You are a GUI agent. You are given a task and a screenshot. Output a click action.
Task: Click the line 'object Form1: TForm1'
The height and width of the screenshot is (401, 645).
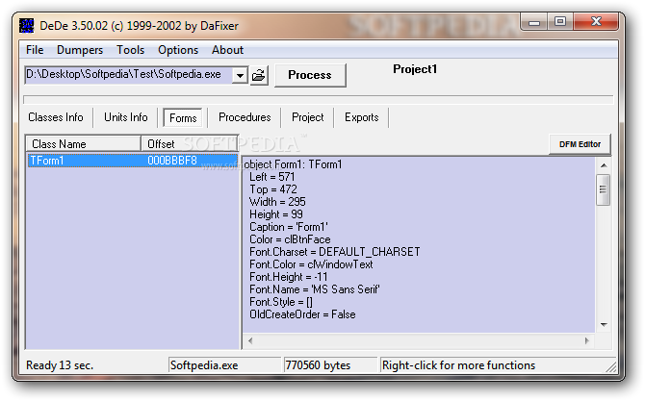293,164
